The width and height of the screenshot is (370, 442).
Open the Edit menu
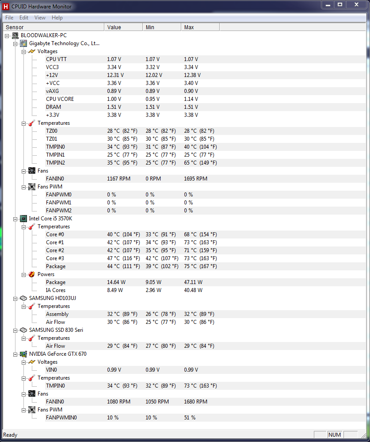(x=24, y=18)
